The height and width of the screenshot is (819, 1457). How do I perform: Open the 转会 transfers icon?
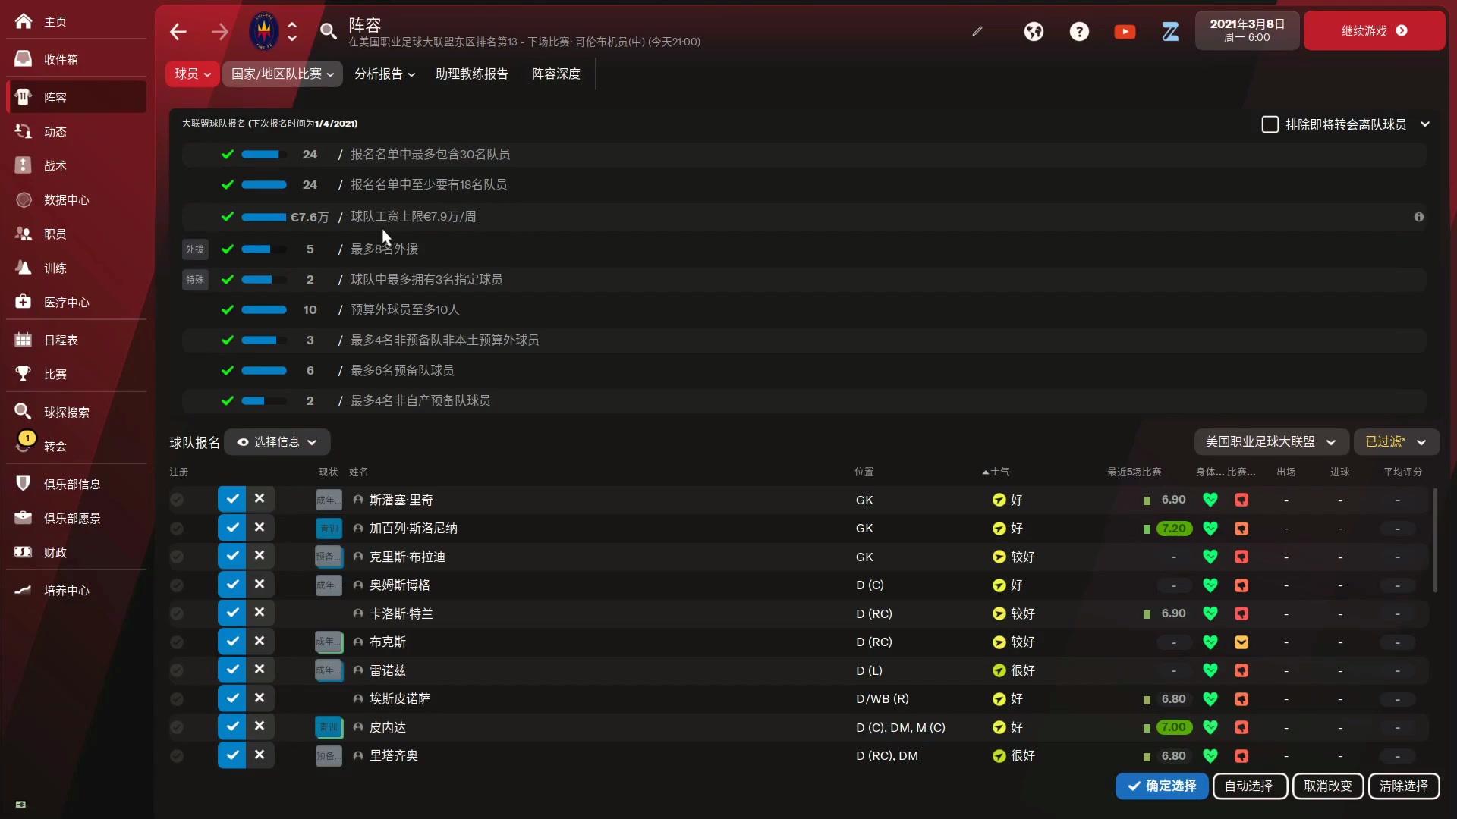coord(24,444)
